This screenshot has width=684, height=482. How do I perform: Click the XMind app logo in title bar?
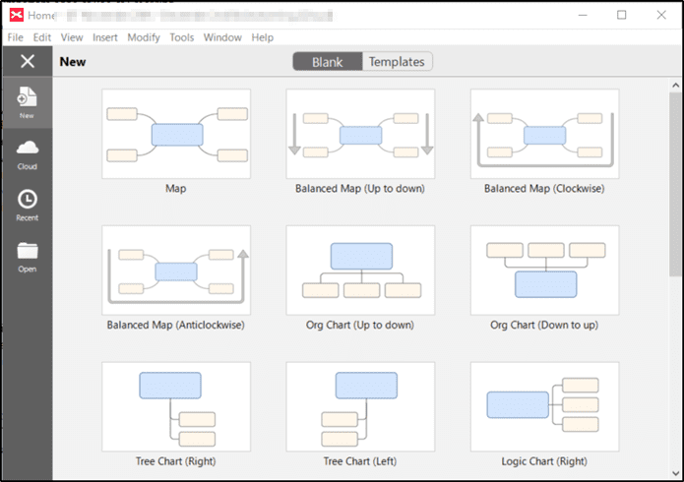(x=17, y=15)
